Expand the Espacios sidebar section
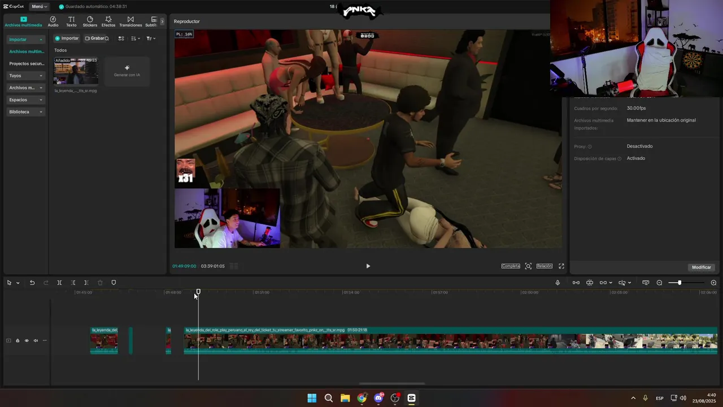Image resolution: width=723 pixels, height=407 pixels. coord(26,100)
